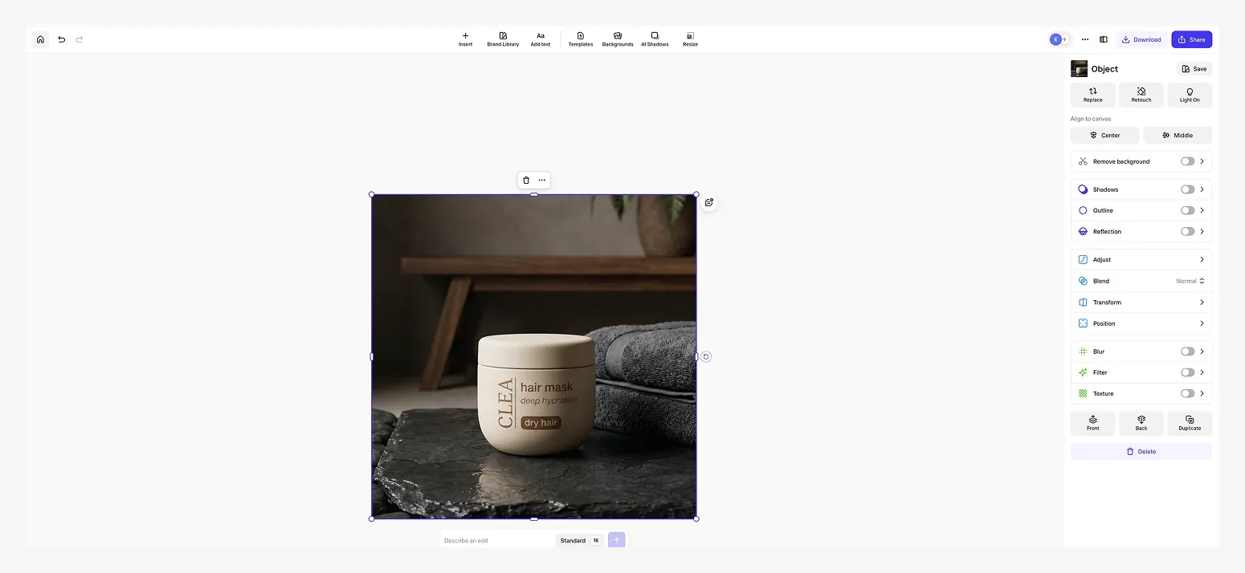Toggle the side panel layout icon

tap(1104, 39)
